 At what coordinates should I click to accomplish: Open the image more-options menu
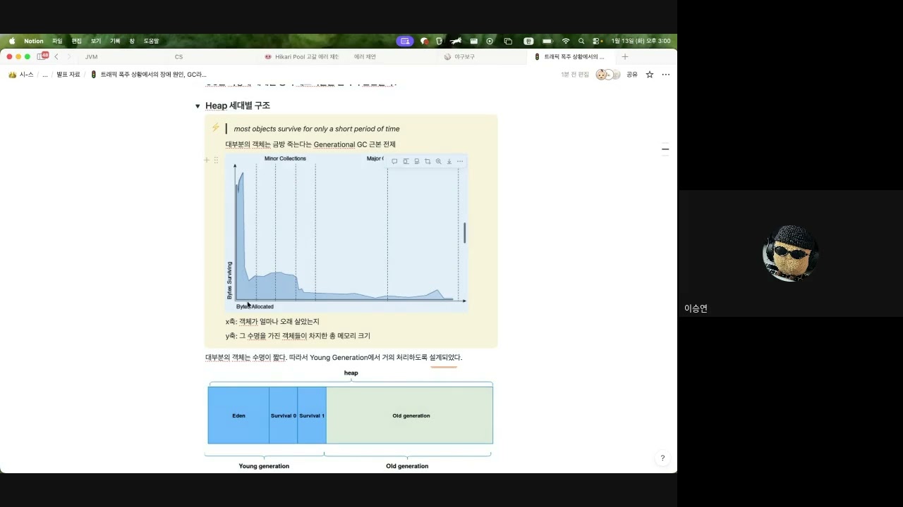click(x=460, y=161)
